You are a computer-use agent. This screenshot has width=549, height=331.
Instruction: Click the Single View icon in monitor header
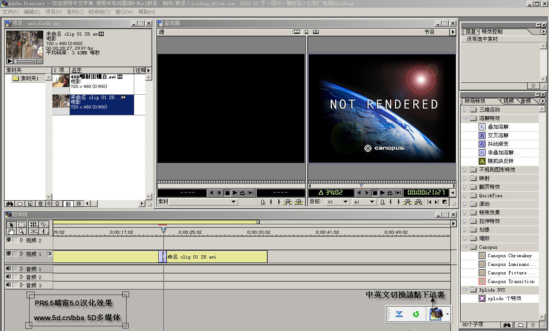coord(306,32)
